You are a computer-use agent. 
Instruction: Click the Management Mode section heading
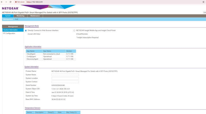pyautogui.click(x=32, y=26)
